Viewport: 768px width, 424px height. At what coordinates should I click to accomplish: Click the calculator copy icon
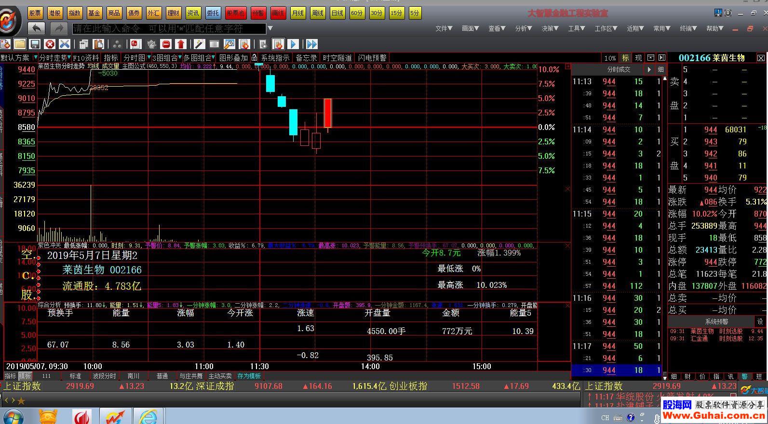tap(83, 44)
